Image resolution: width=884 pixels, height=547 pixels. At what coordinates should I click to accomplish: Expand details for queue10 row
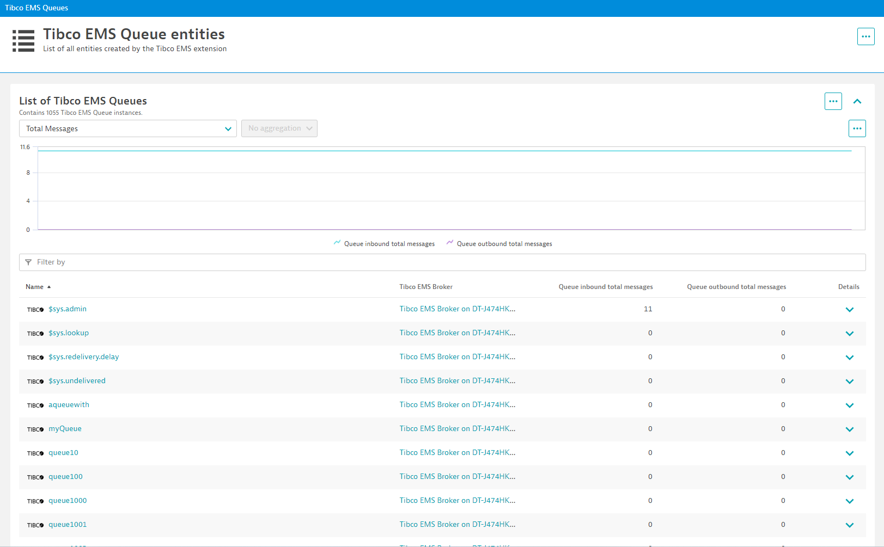[850, 453]
